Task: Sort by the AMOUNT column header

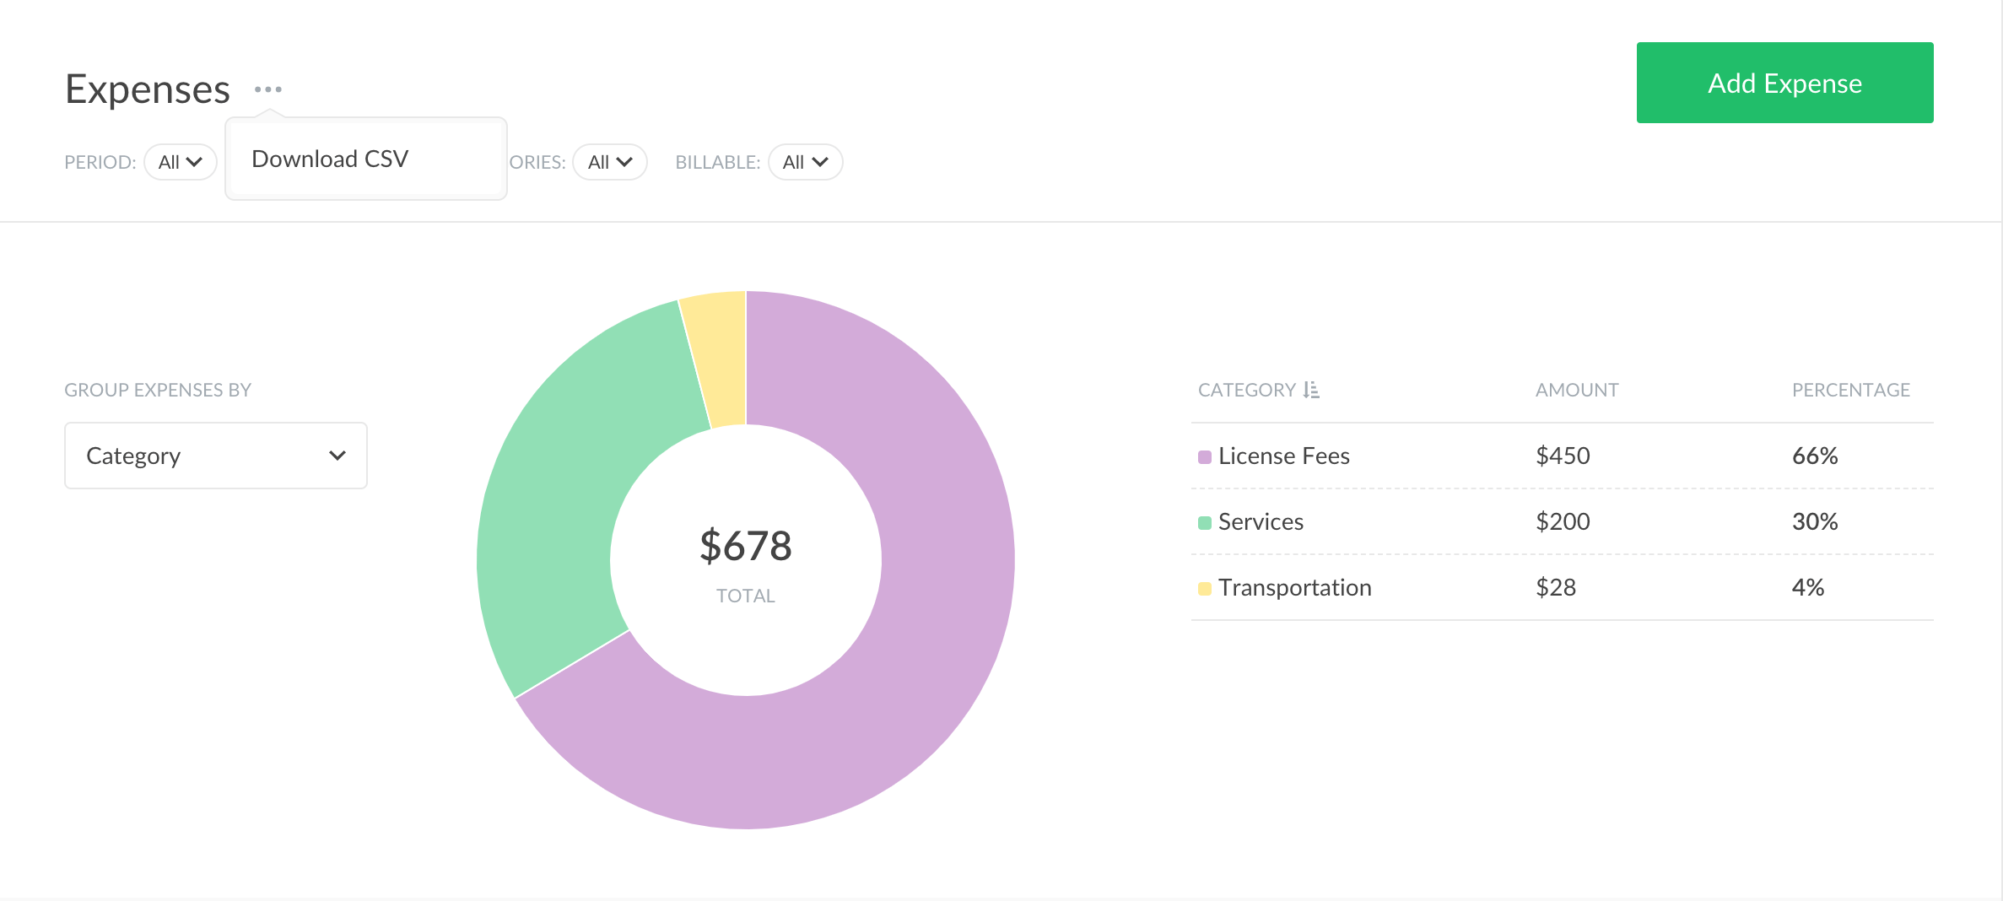Action: pos(1576,390)
